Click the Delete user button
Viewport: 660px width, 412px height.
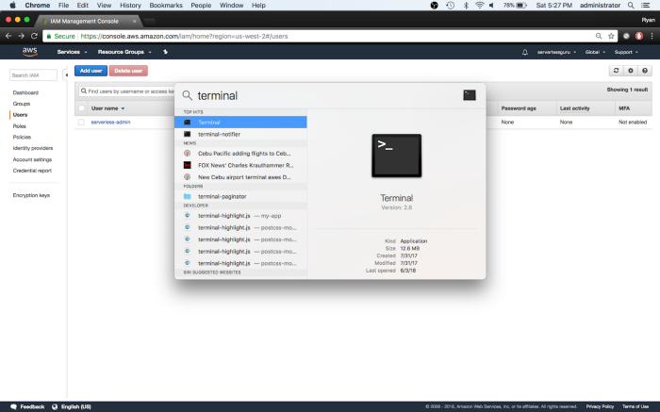(x=128, y=71)
